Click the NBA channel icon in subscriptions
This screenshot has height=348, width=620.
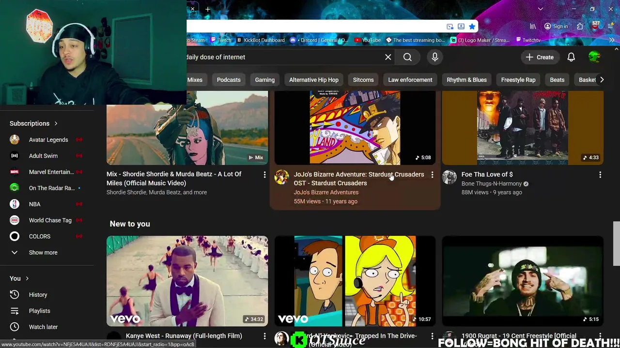point(15,204)
